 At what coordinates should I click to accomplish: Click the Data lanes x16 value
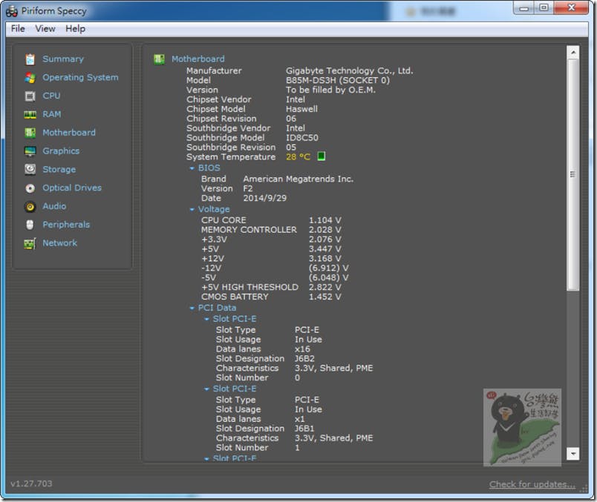[302, 349]
